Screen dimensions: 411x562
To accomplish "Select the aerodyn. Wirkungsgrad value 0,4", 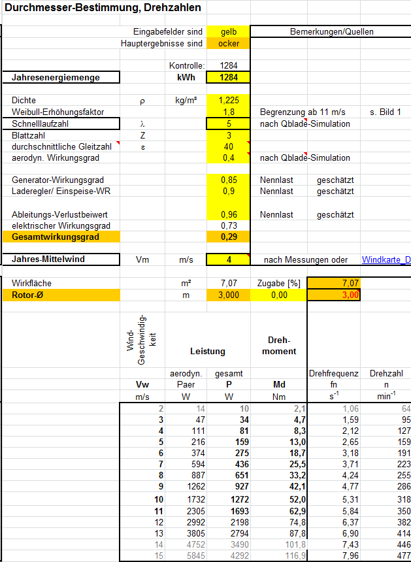I will (228, 158).
